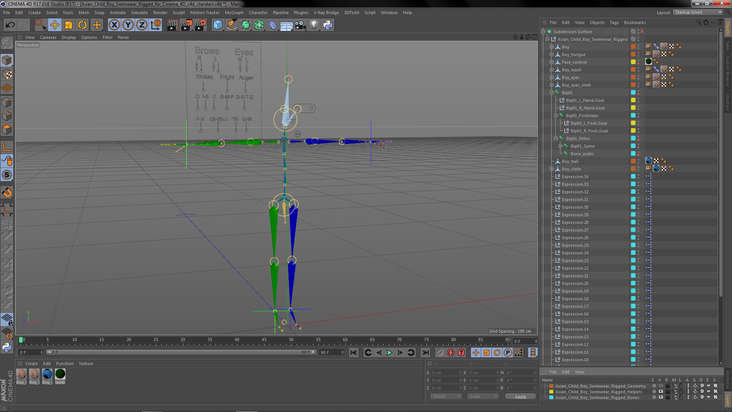Click frame 50 on the timeline ruler
This screenshot has height=412, width=732.
click(291, 340)
